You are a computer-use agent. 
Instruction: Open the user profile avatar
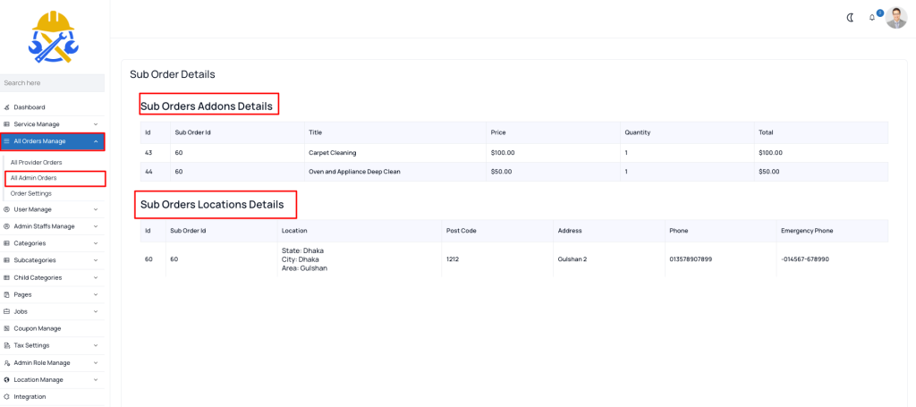tap(896, 18)
